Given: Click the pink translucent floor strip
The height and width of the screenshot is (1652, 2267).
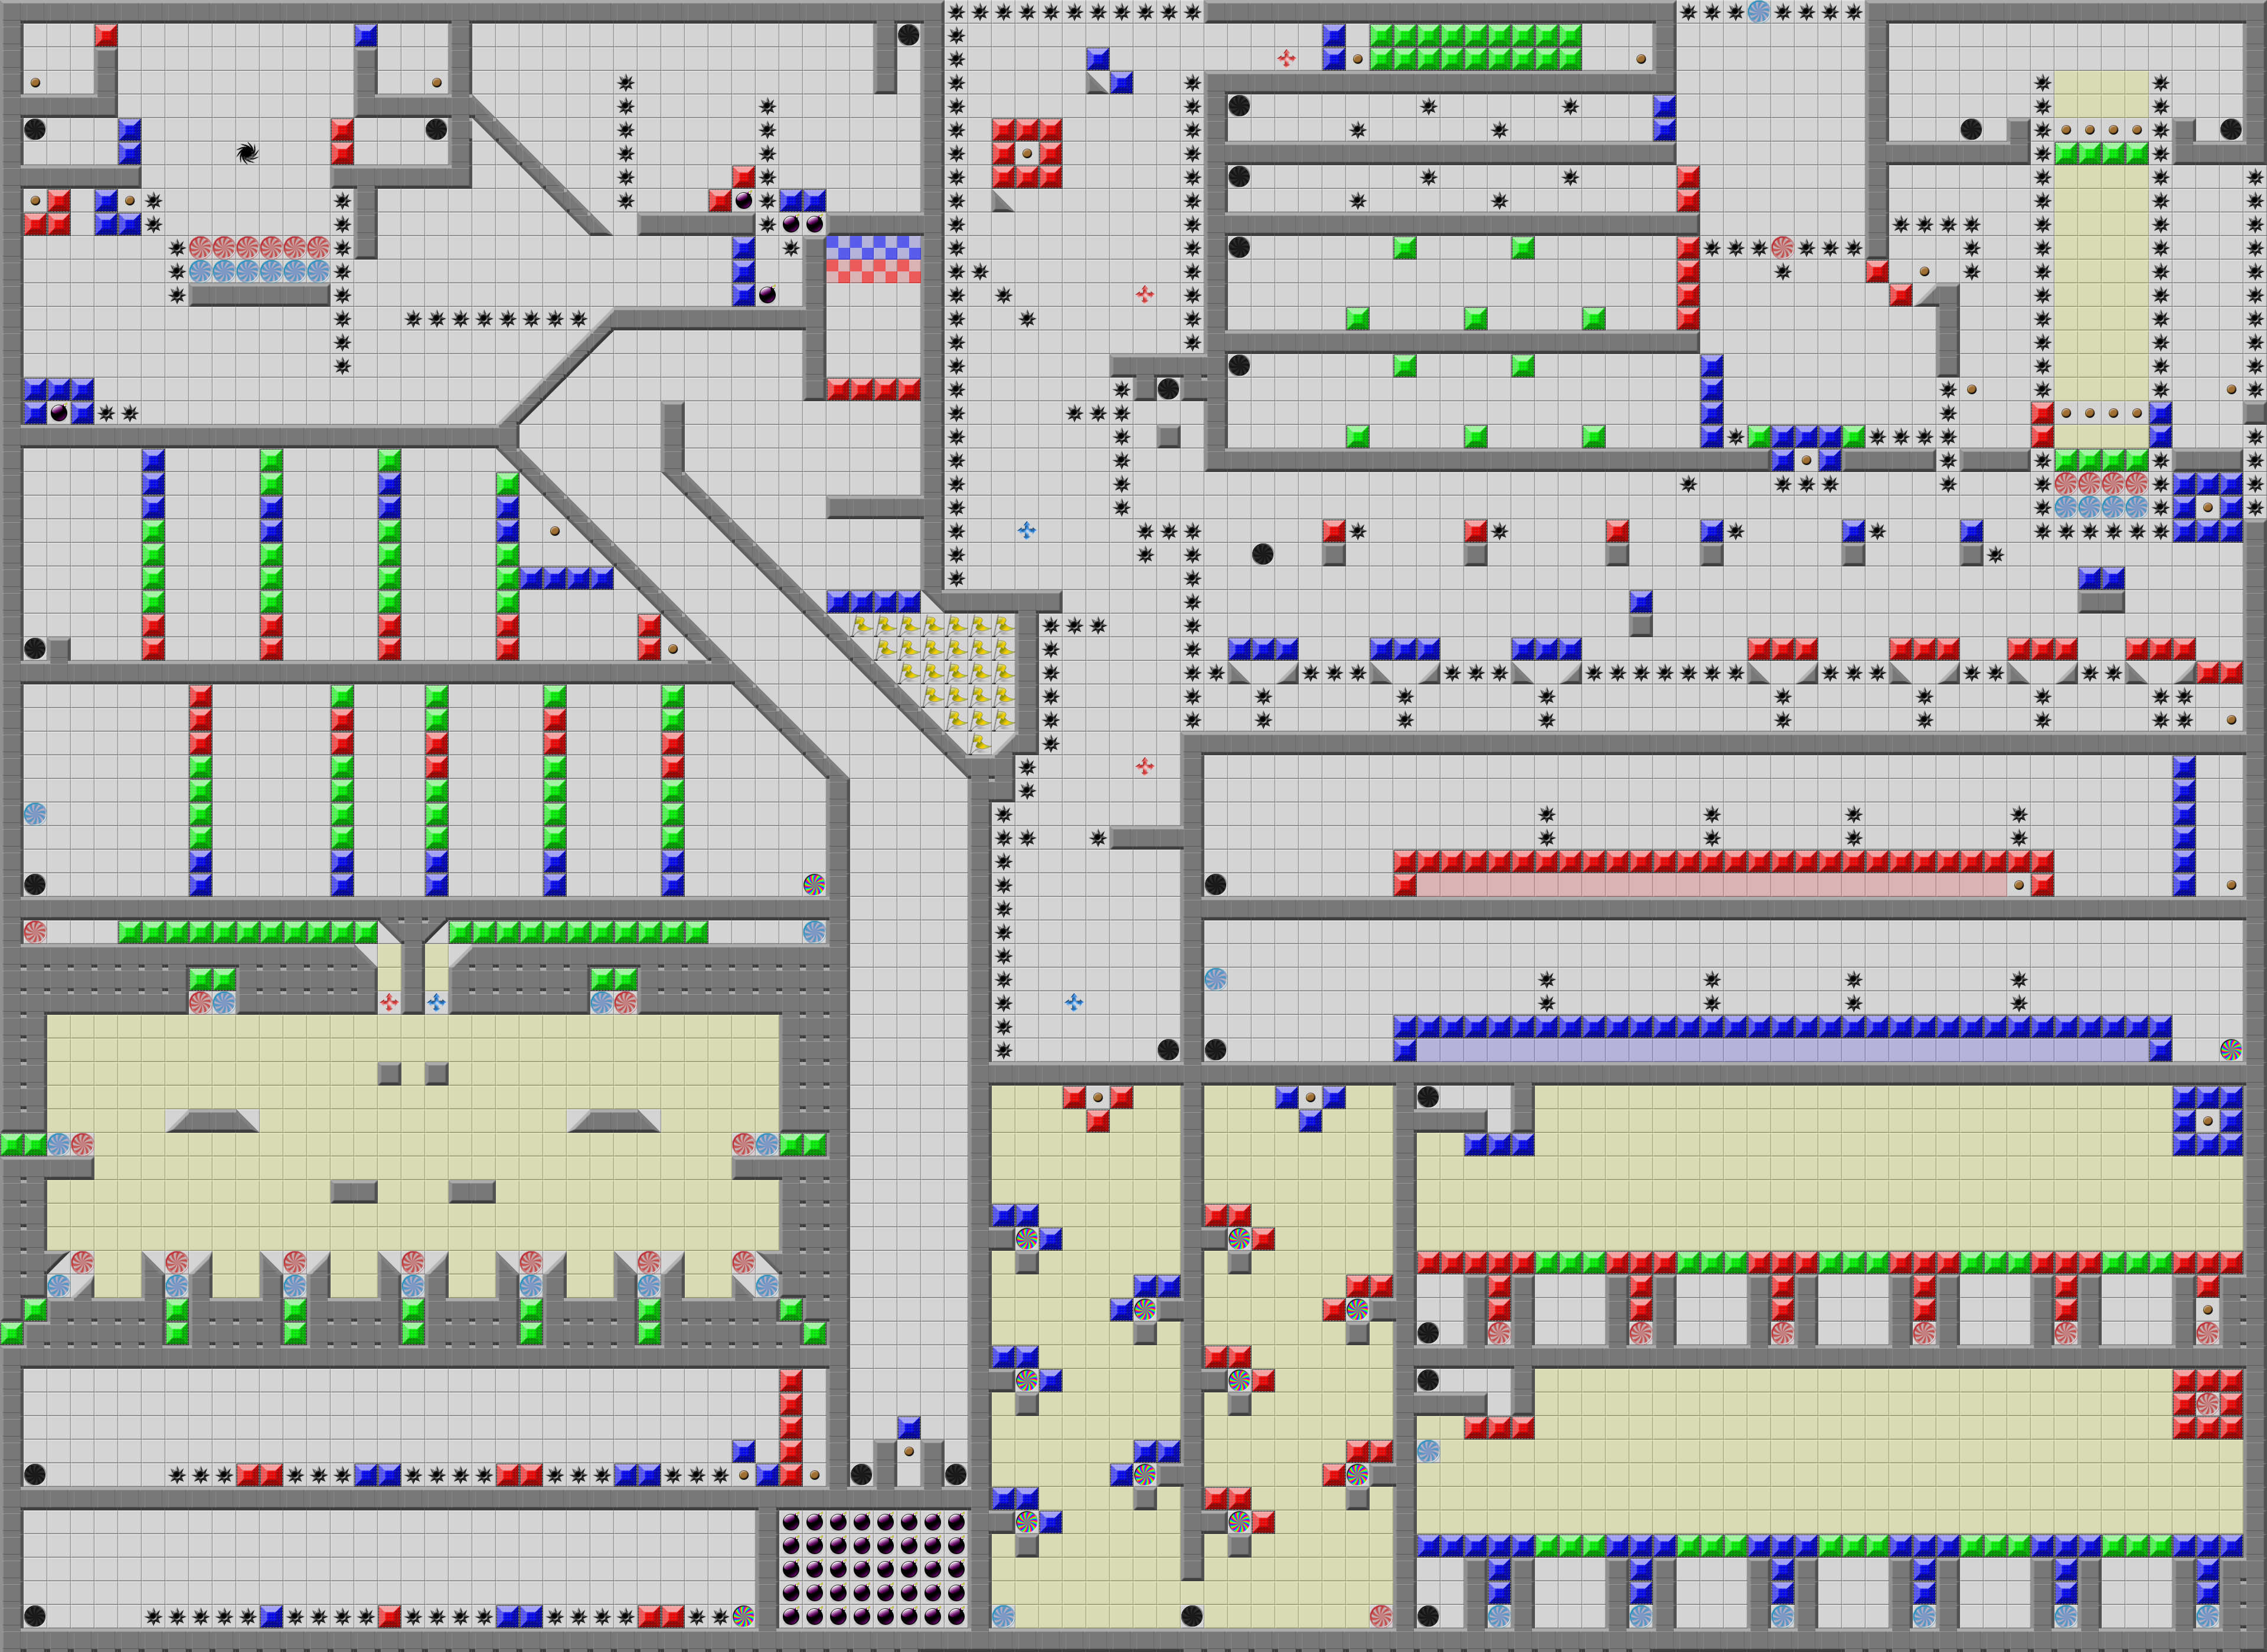Looking at the screenshot, I should coord(1711,885).
